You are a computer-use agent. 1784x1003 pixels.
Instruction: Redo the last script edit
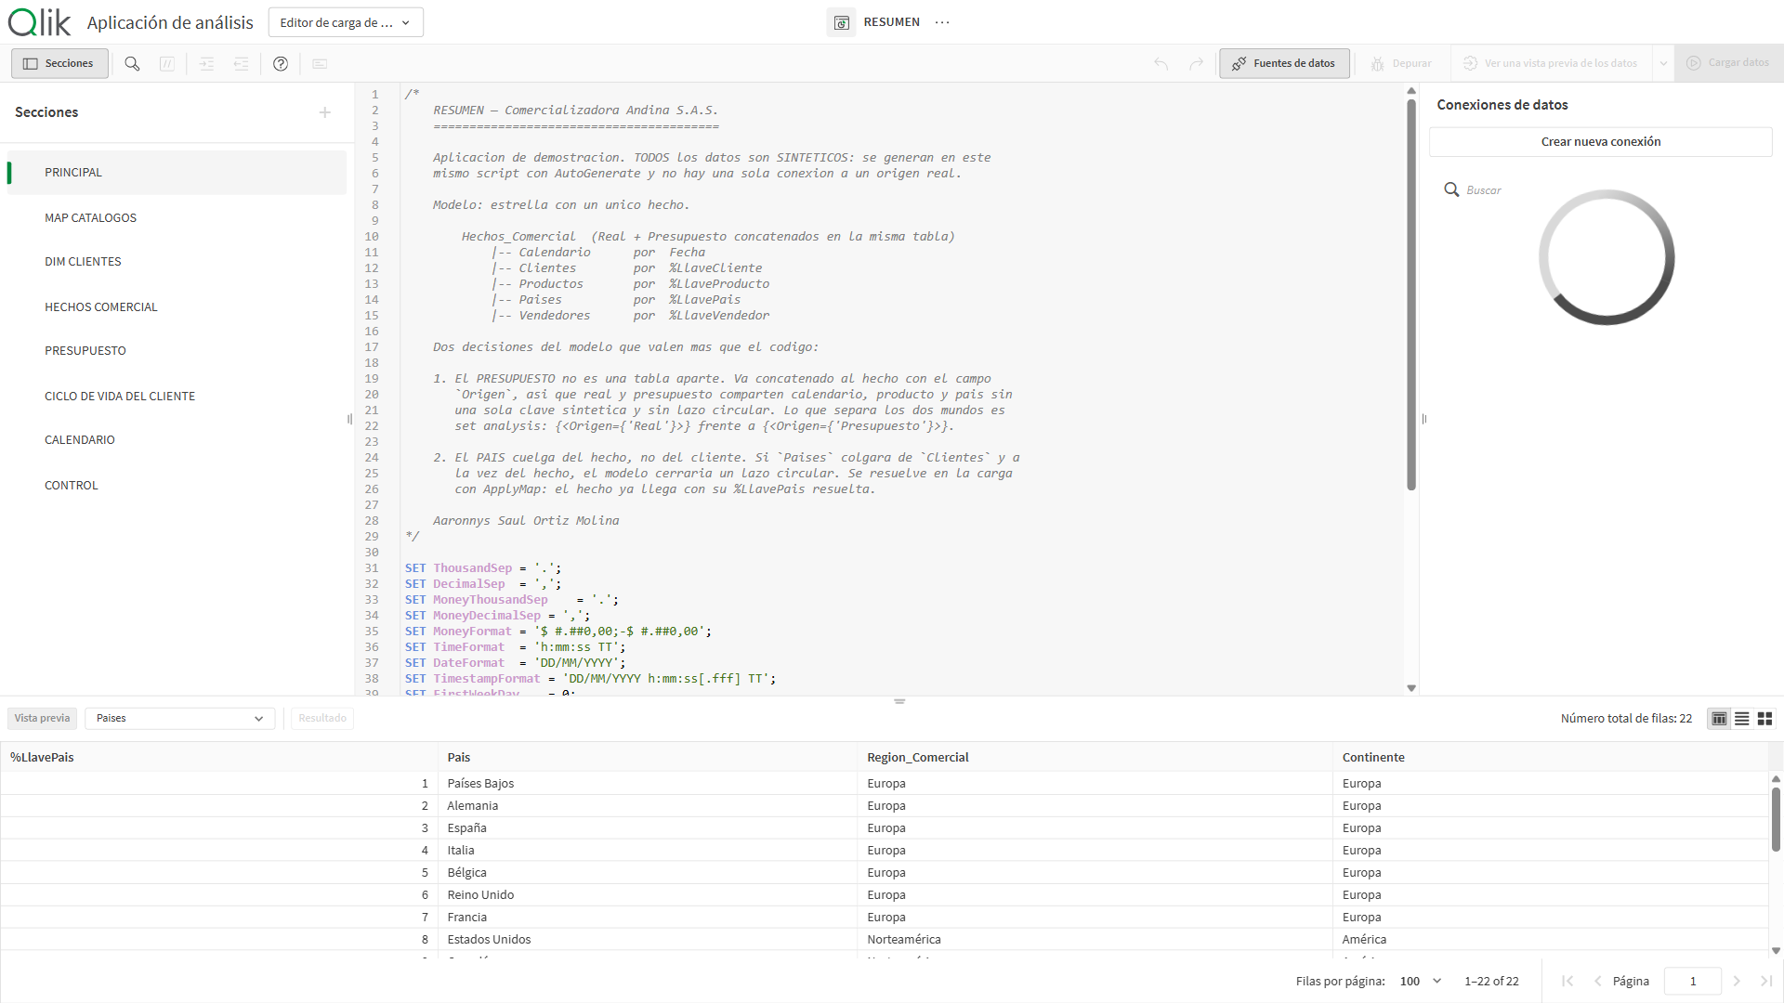click(x=1196, y=63)
